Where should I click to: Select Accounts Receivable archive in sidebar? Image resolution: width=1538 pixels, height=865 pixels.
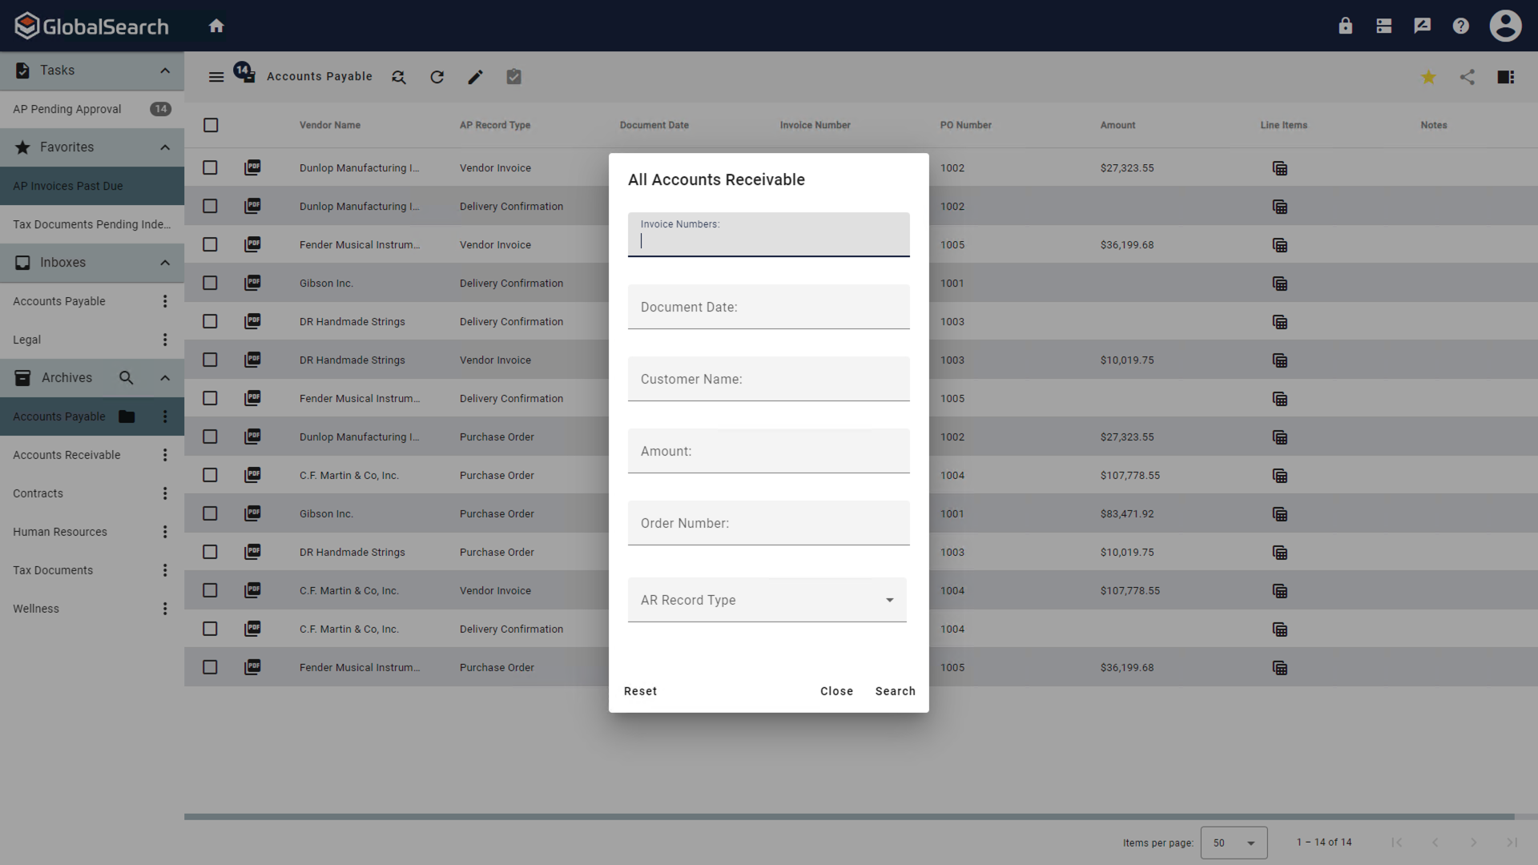pyautogui.click(x=66, y=455)
